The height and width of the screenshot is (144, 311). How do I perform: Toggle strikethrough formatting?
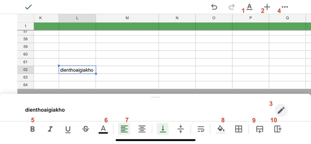(86, 129)
